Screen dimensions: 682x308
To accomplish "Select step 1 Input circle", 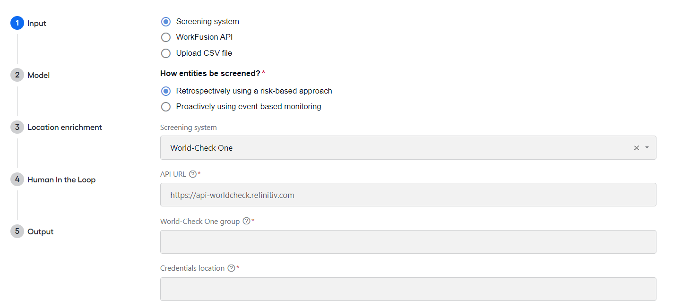I will pos(17,23).
